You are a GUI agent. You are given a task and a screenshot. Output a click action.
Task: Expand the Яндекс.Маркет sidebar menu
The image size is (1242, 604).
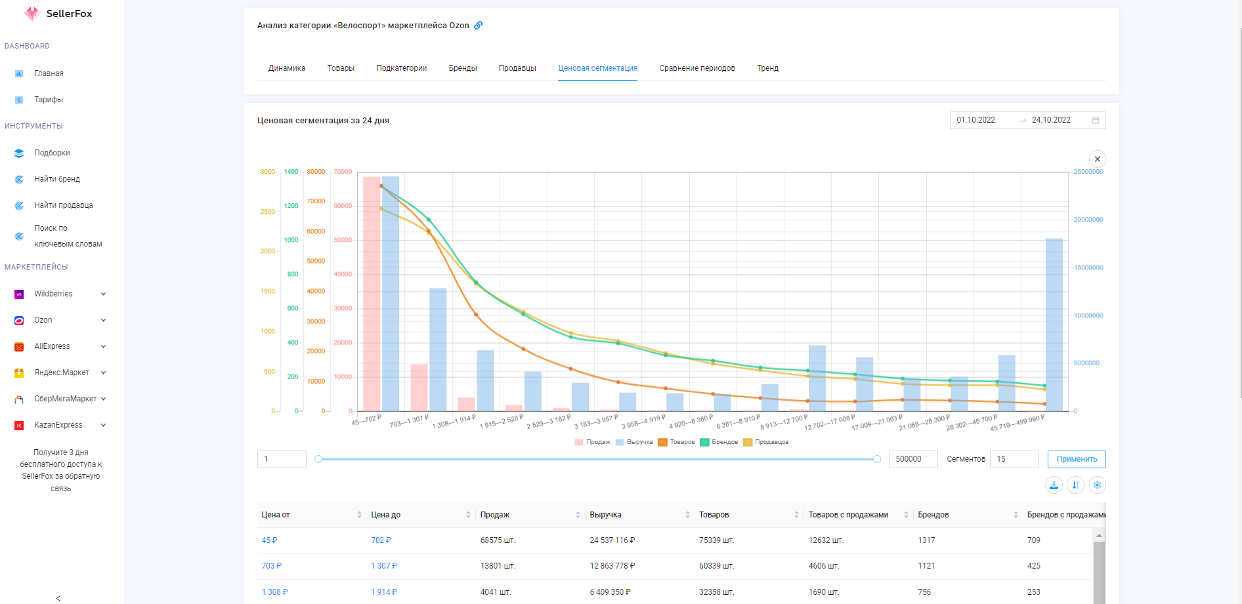(103, 372)
